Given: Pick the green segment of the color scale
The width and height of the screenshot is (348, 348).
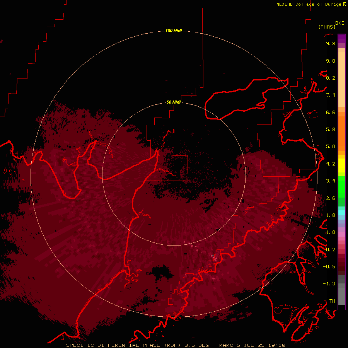Looking at the screenshot, I should 341,187.
